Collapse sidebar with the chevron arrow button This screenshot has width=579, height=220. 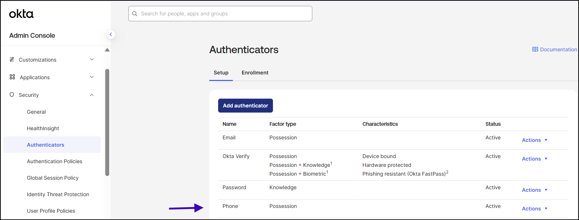coord(111,34)
